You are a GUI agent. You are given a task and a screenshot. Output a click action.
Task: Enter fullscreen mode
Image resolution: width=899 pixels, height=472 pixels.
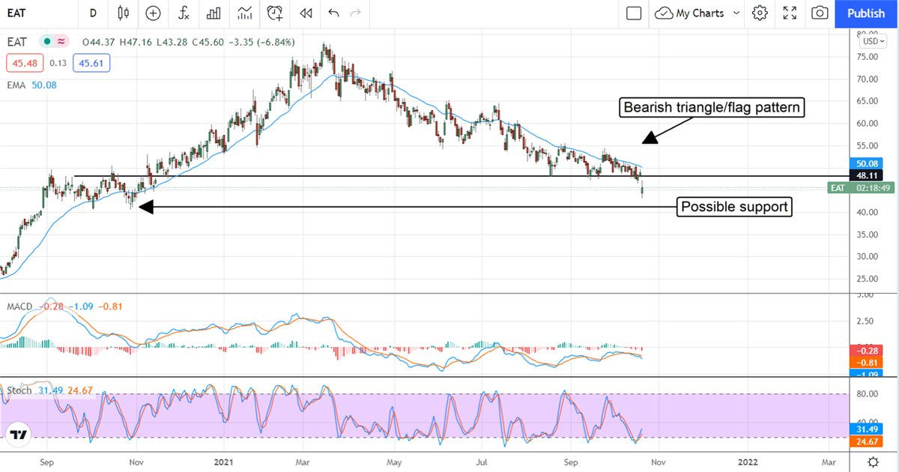tap(790, 13)
